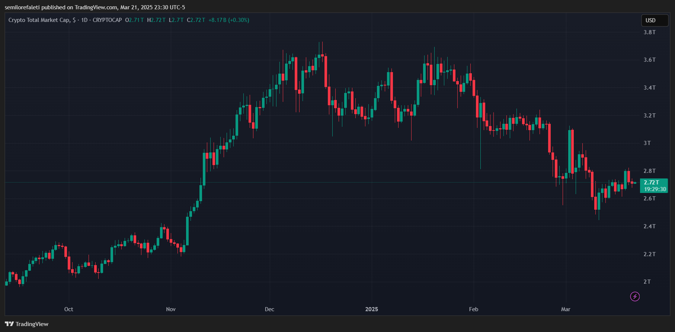Click the 3.2T price axis label
The width and height of the screenshot is (675, 332).
pyautogui.click(x=650, y=116)
